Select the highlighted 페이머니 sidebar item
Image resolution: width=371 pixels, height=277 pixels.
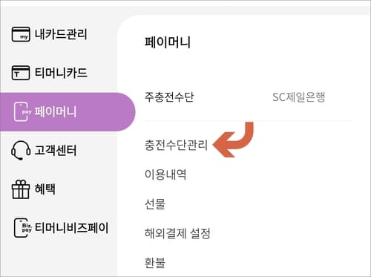point(68,112)
